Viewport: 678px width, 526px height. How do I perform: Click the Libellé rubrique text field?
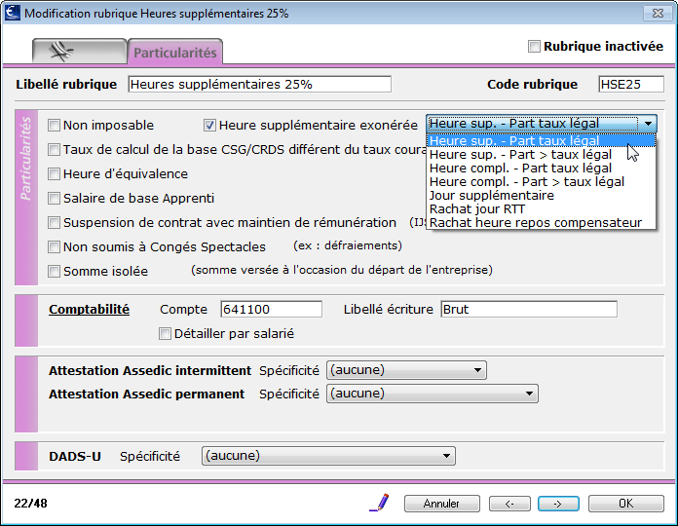[x=259, y=84]
